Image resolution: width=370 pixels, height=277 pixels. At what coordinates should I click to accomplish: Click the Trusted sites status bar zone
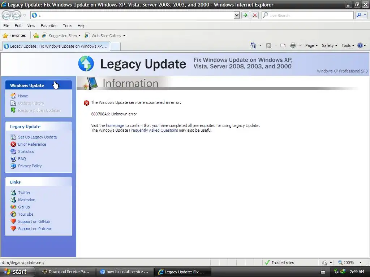click(x=279, y=263)
